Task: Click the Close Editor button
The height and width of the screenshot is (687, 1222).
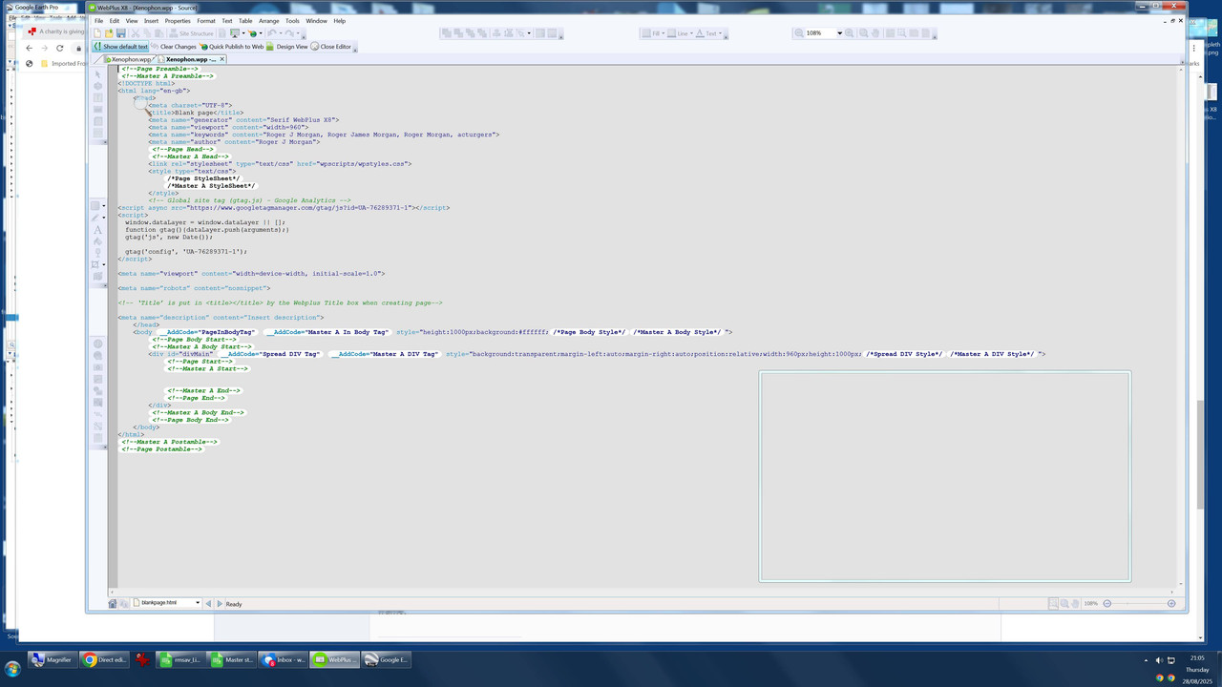Action: (x=330, y=46)
